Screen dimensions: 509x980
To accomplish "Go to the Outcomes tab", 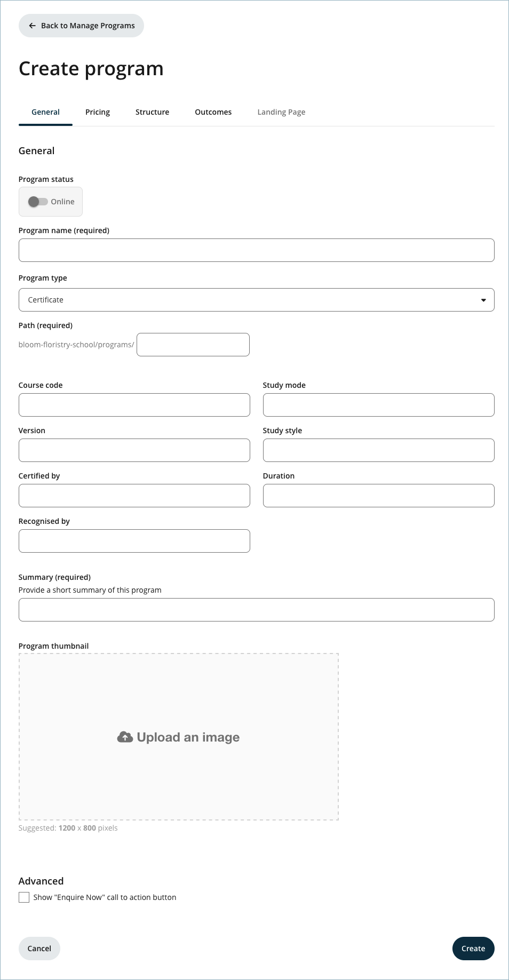I will coord(213,112).
